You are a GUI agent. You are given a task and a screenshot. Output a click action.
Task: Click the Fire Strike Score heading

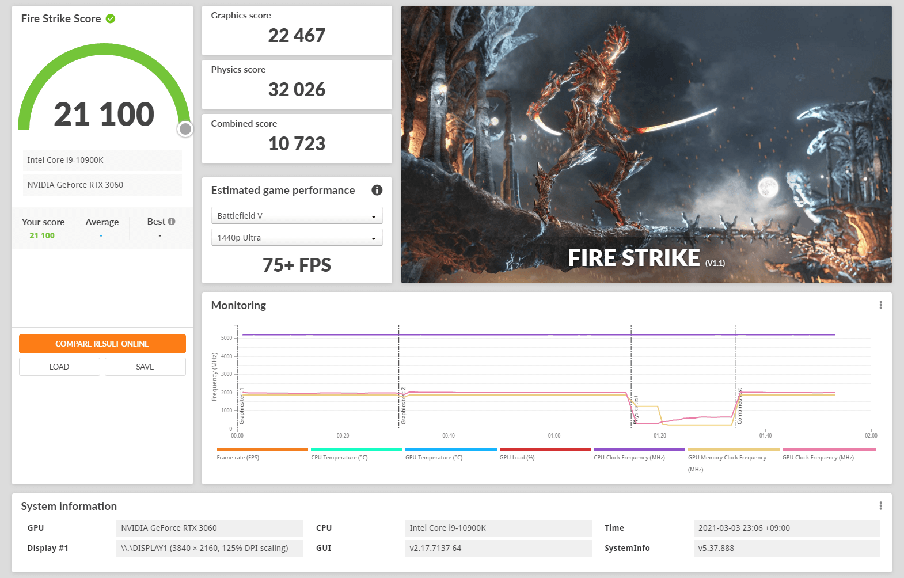tap(61, 18)
